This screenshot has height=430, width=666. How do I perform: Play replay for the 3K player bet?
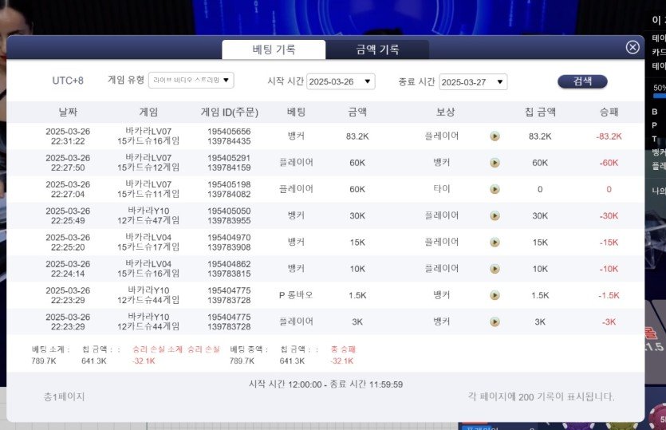point(495,322)
